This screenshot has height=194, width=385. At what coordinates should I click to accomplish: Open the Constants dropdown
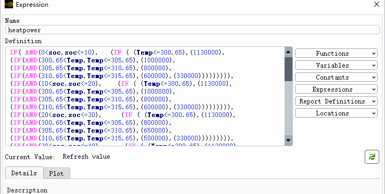pos(336,77)
